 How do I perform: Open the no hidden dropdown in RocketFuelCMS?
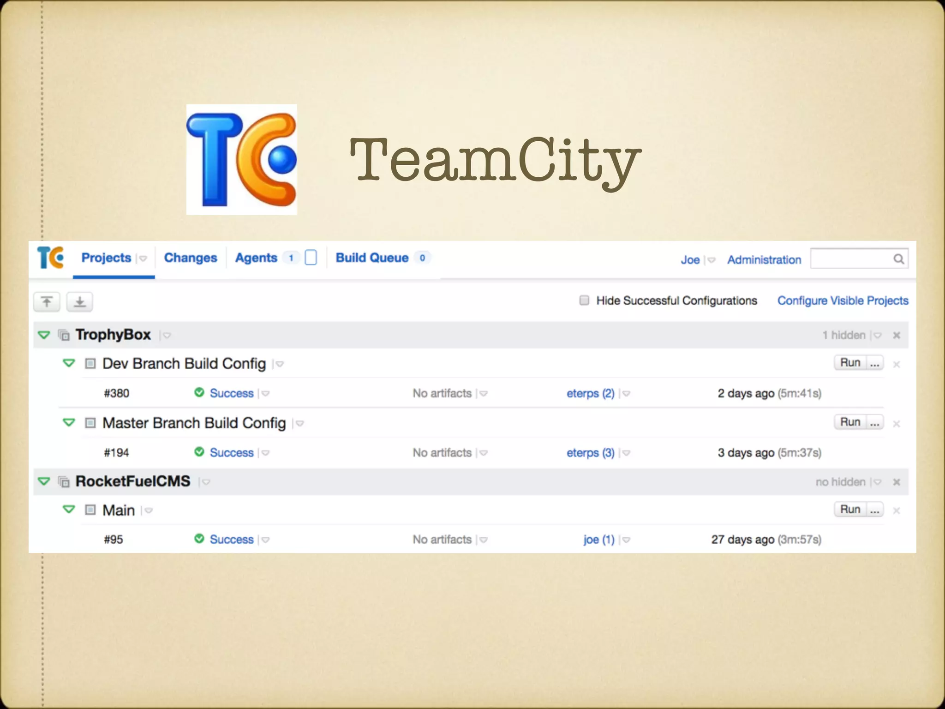click(x=877, y=482)
